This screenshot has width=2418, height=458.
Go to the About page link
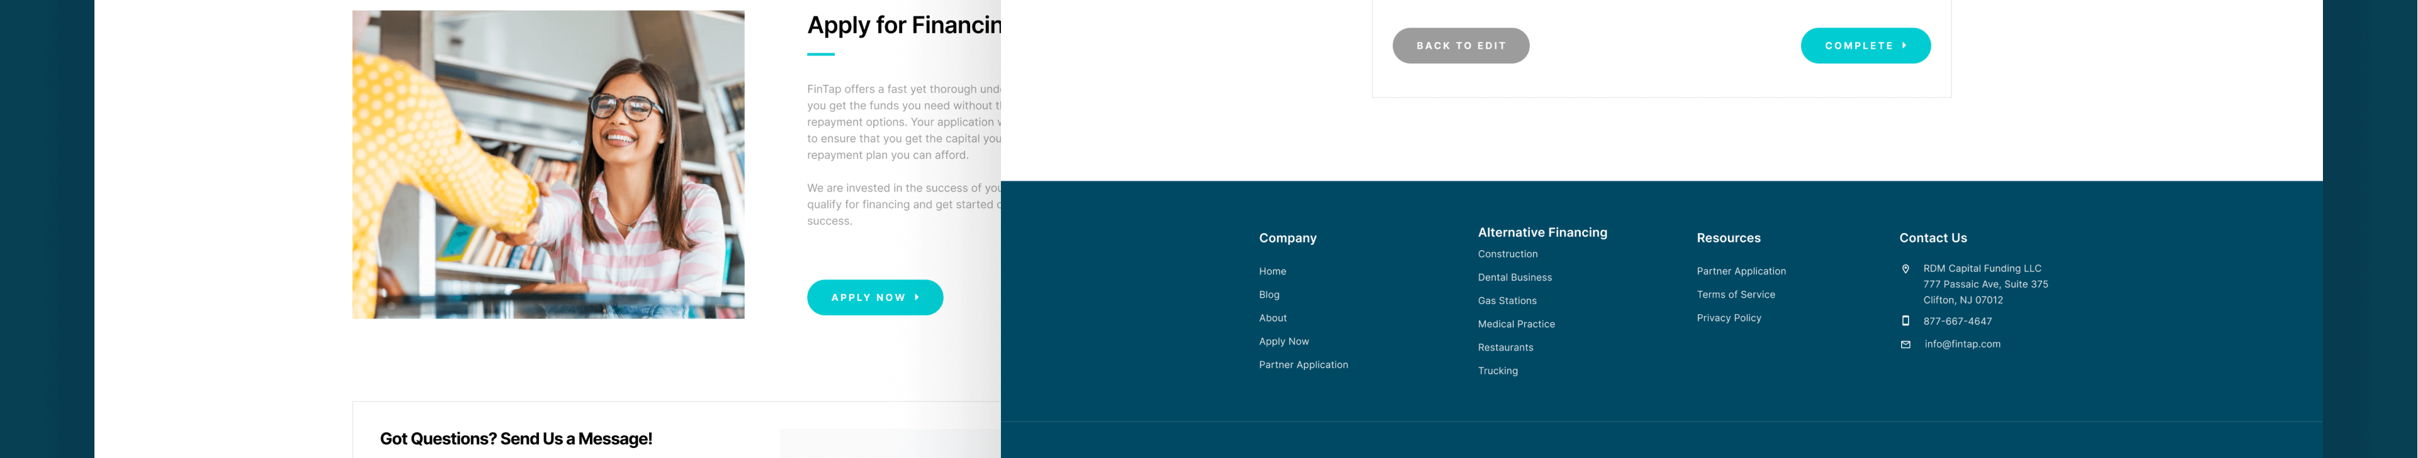coord(1272,319)
